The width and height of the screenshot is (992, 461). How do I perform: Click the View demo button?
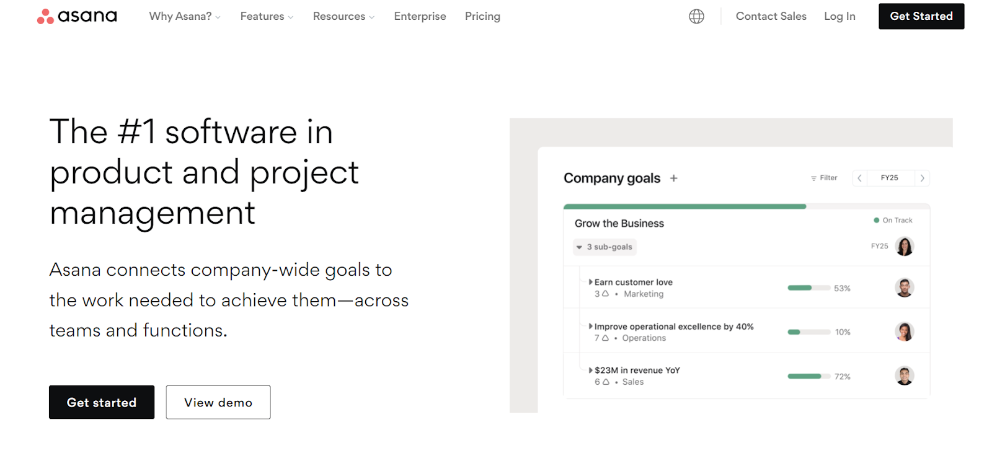click(218, 403)
